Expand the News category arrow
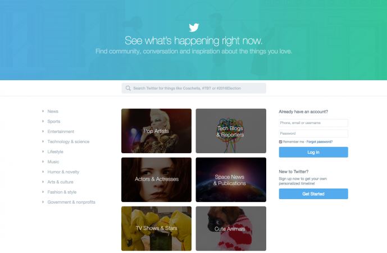This screenshot has height=253, width=387. [x=43, y=111]
